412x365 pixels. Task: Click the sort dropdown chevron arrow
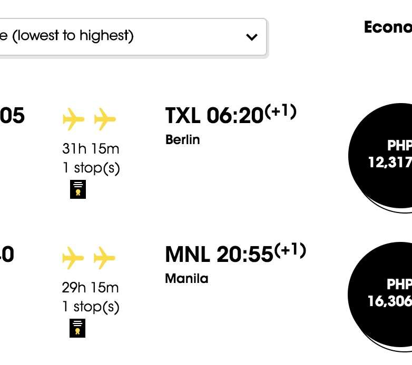click(252, 37)
